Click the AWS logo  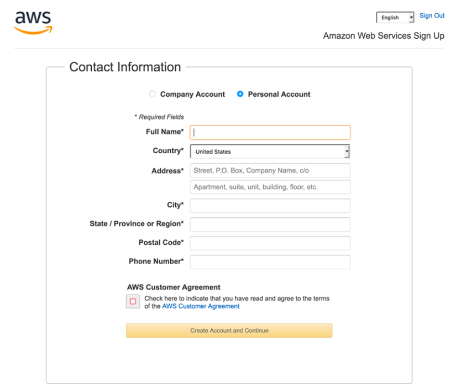tap(33, 23)
